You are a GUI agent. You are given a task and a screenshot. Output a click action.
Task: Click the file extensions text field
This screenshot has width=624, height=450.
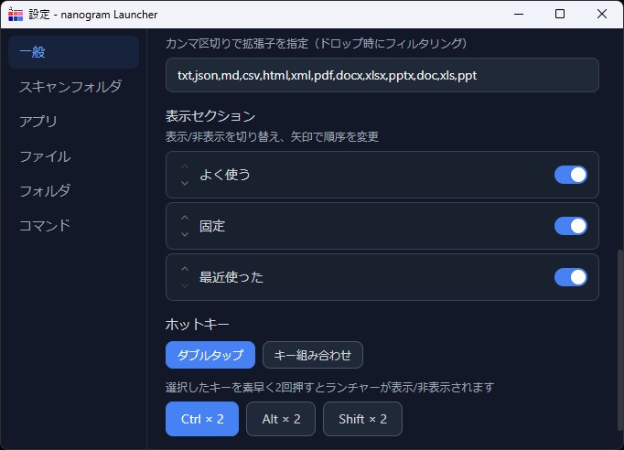coord(382,75)
